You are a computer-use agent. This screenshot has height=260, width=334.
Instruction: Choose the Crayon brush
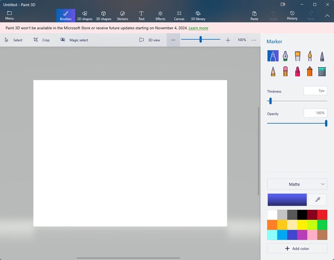(x=297, y=71)
